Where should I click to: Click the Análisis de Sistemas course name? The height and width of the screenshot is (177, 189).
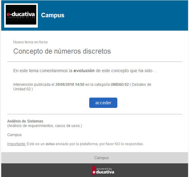pos(25,121)
